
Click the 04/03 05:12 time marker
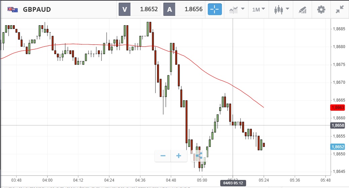[233, 183]
